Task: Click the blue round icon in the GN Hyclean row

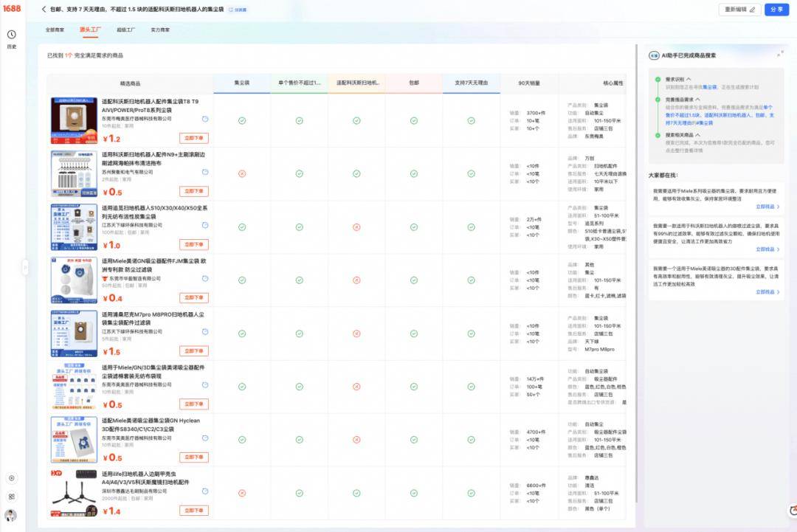Action: coord(205,438)
